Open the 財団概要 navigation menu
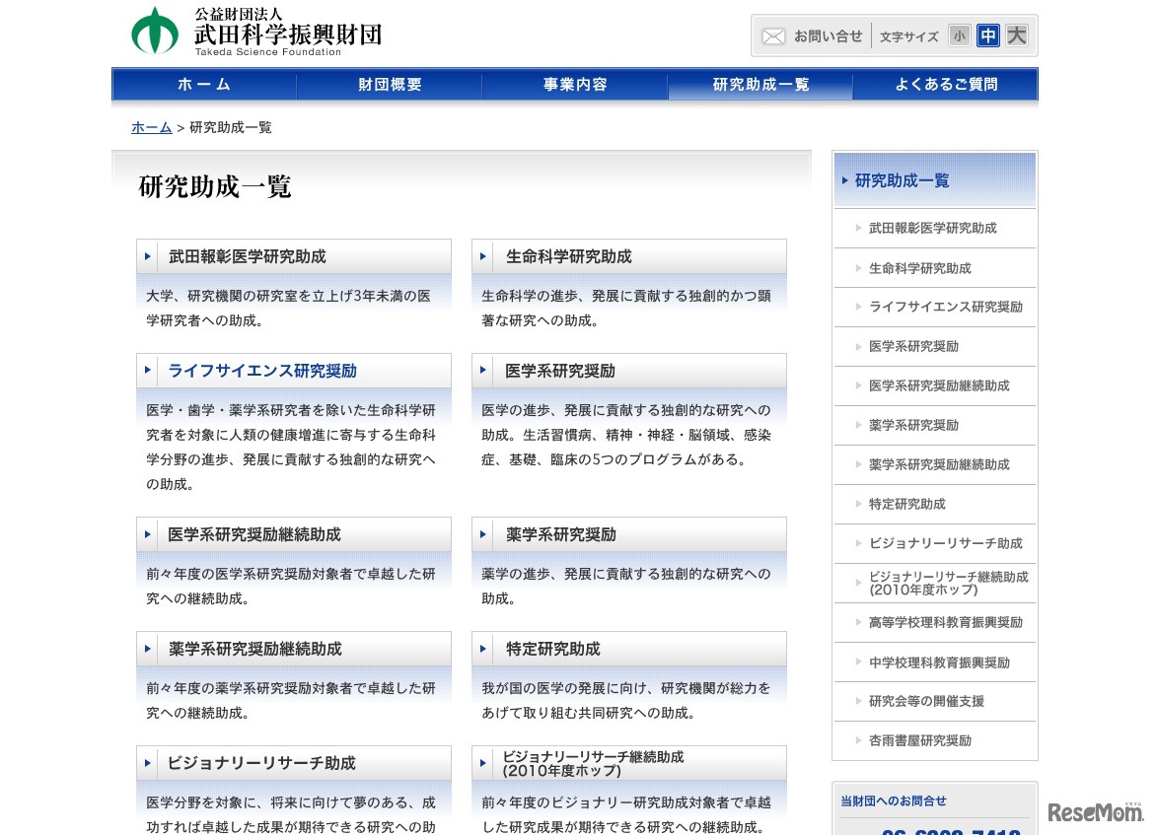 (388, 84)
